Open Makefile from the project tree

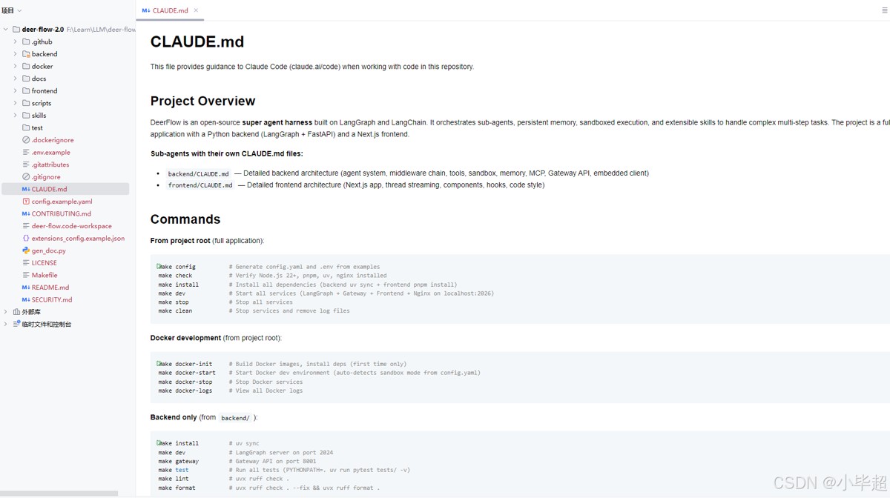tap(44, 275)
